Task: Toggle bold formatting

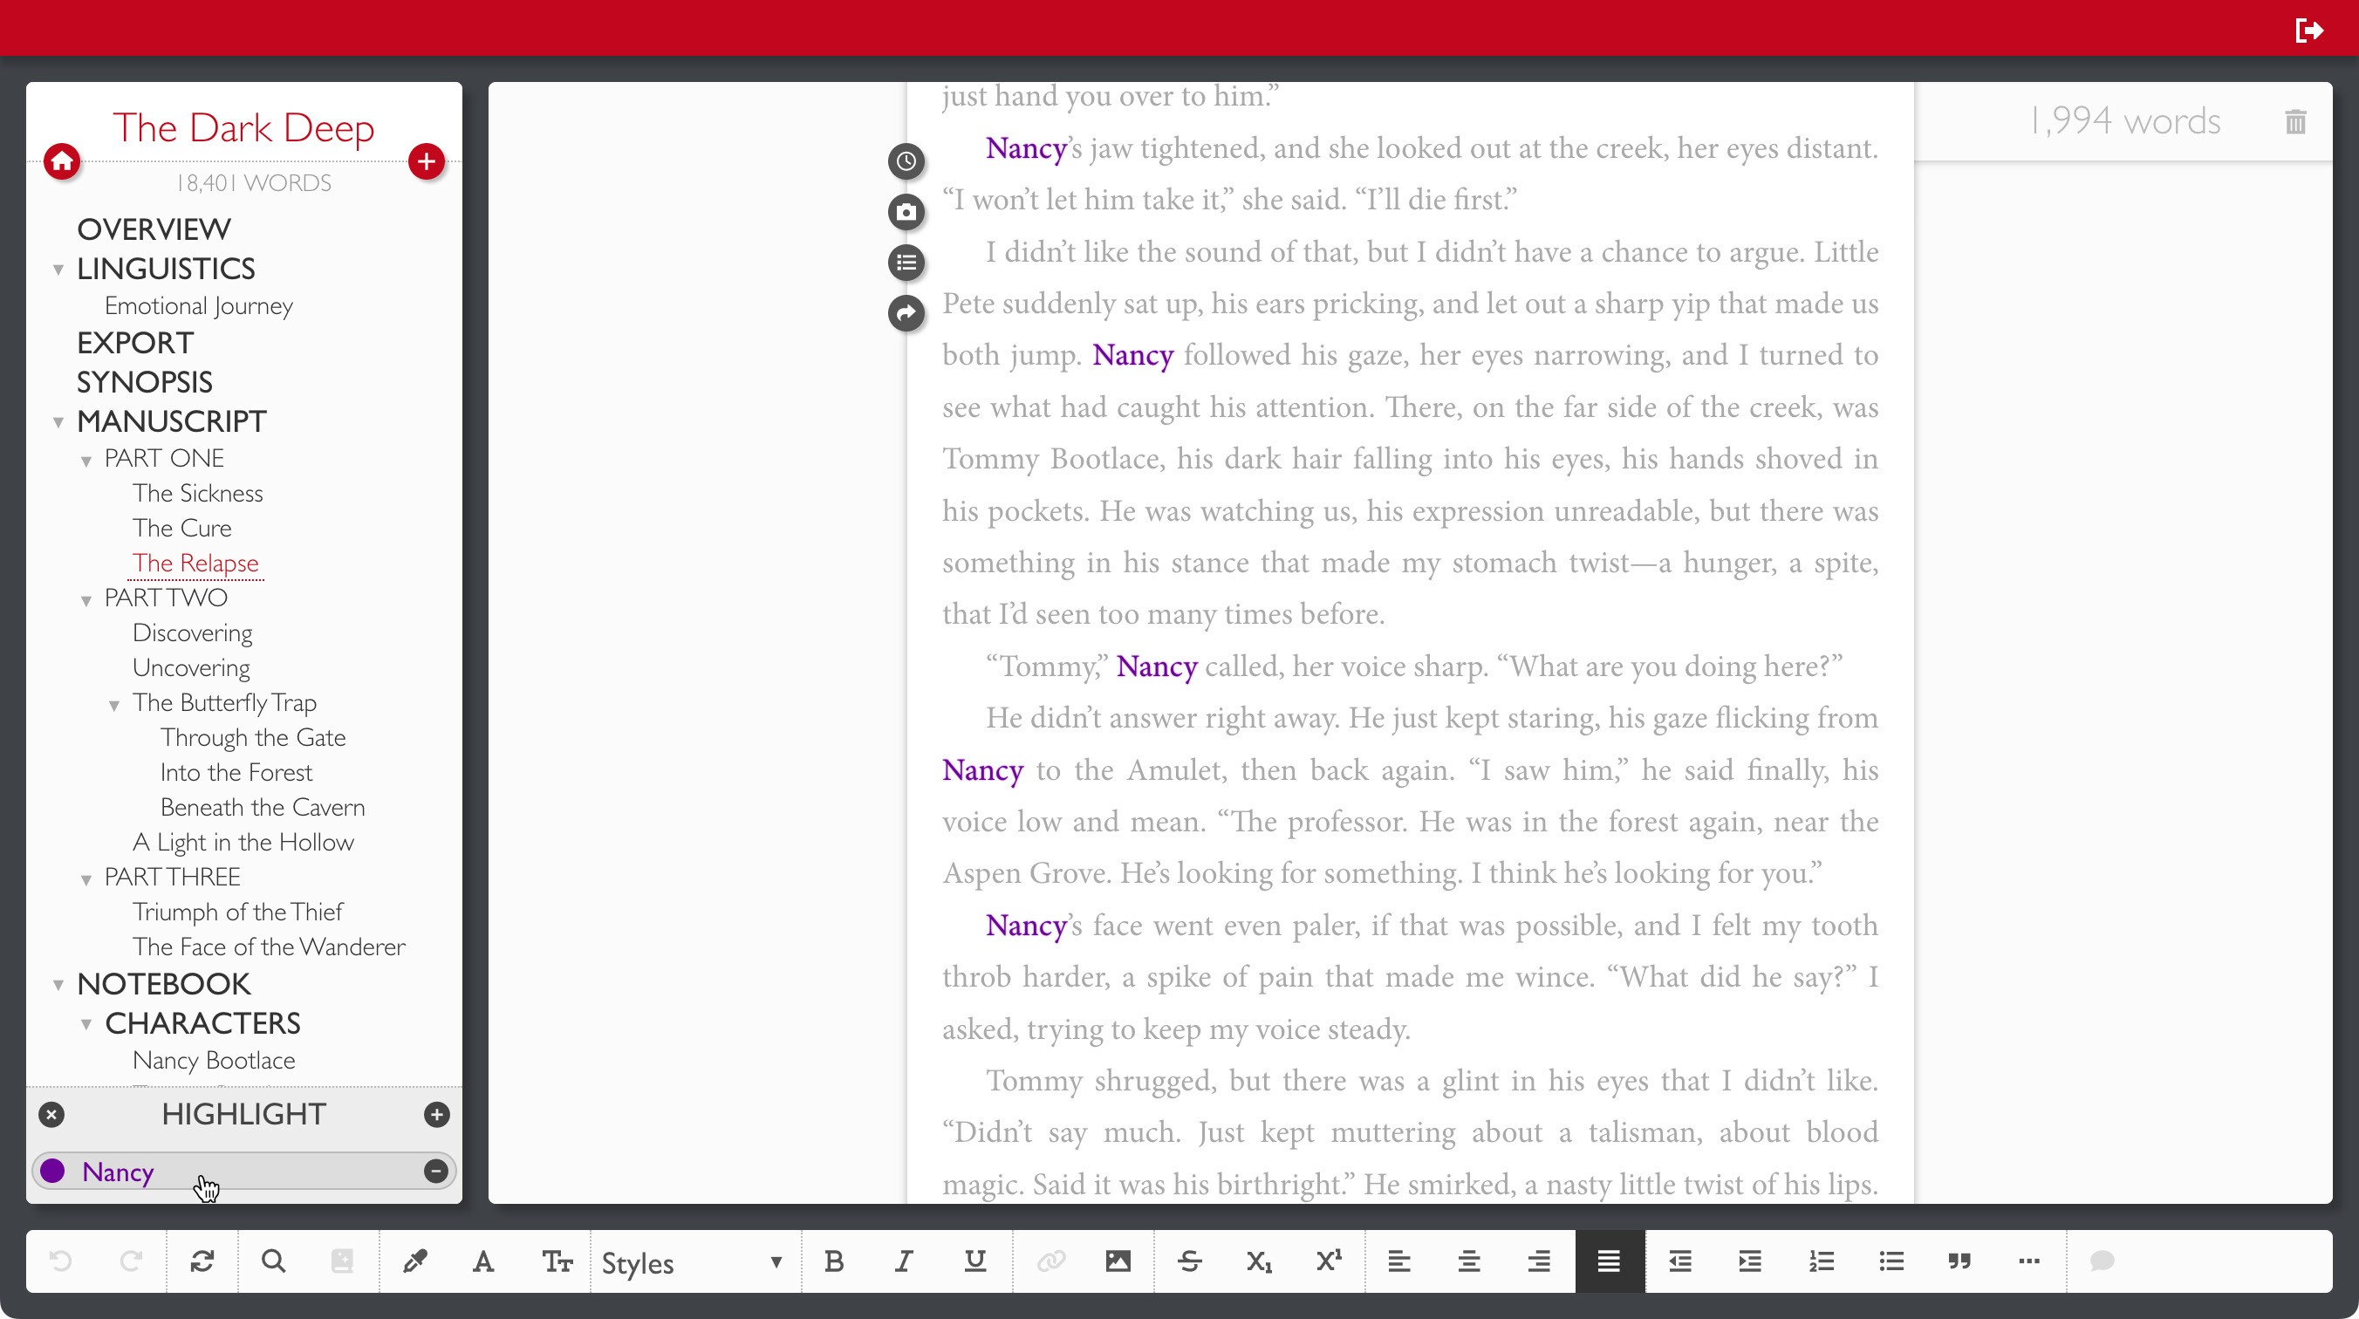Action: [x=833, y=1261]
